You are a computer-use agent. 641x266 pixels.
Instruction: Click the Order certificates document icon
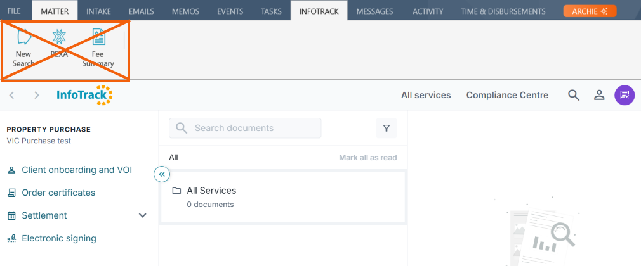(11, 193)
